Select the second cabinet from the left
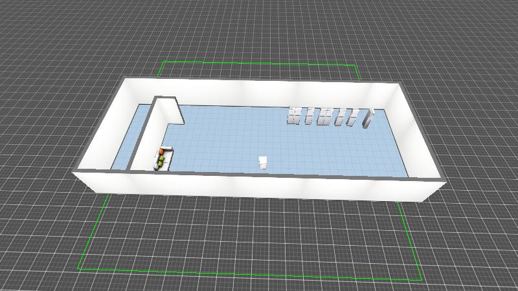The image size is (518, 291). click(309, 116)
